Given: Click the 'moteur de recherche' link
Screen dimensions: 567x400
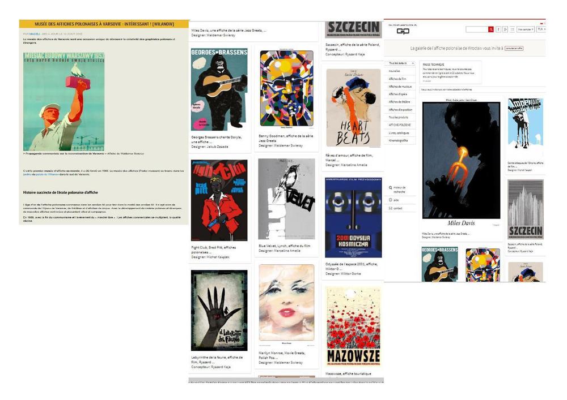Looking at the screenshot, I should [x=400, y=190].
